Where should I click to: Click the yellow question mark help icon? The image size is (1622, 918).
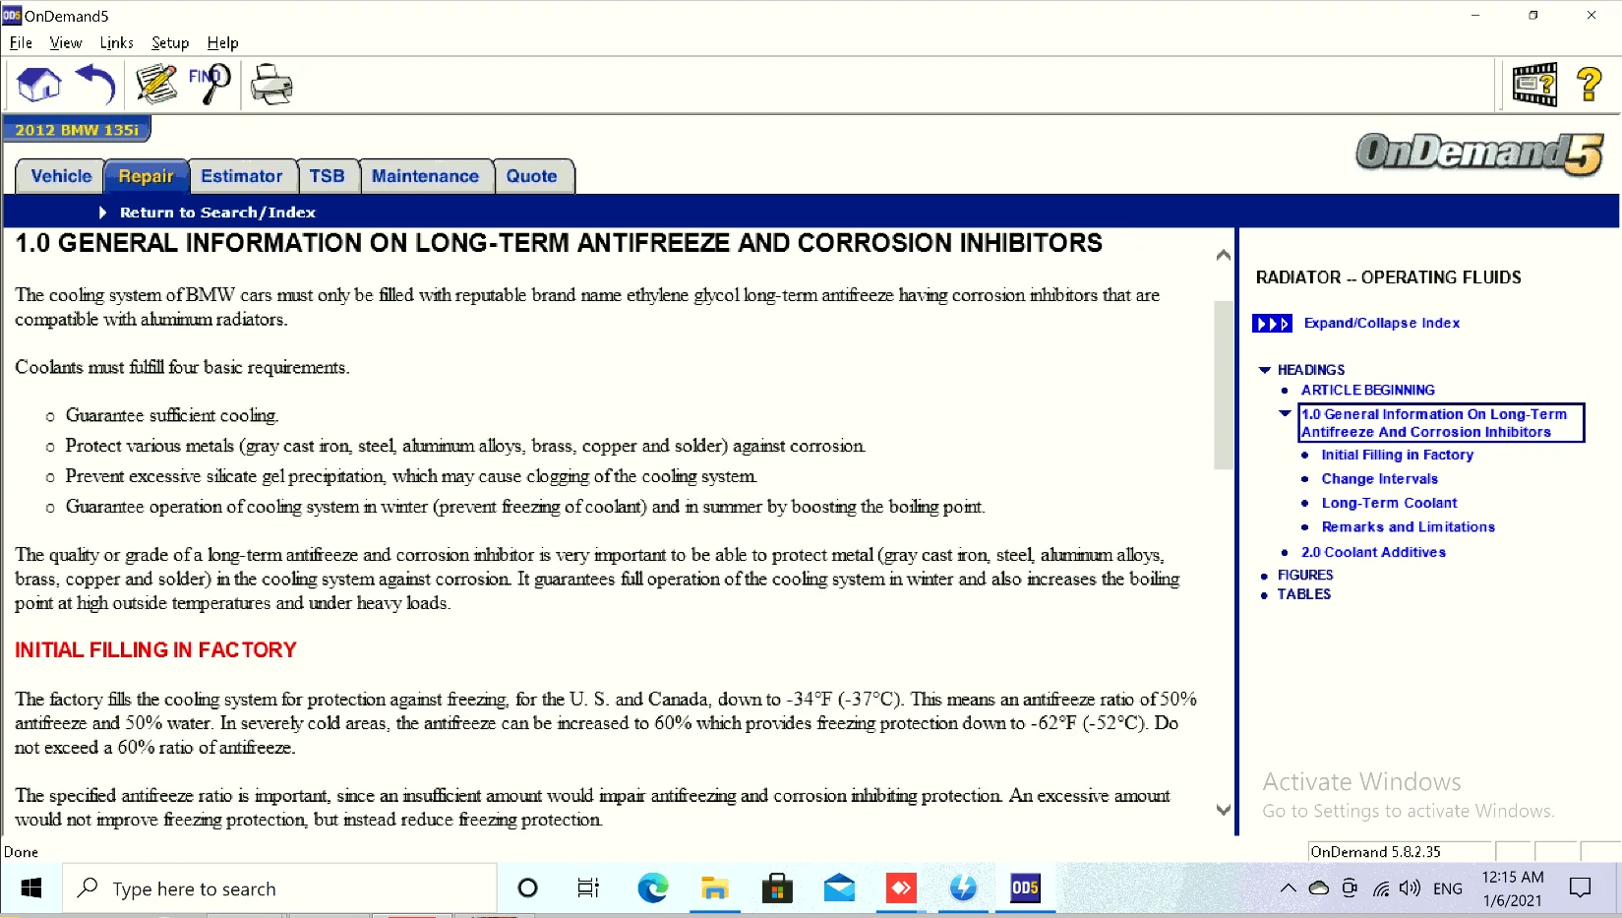point(1589,85)
